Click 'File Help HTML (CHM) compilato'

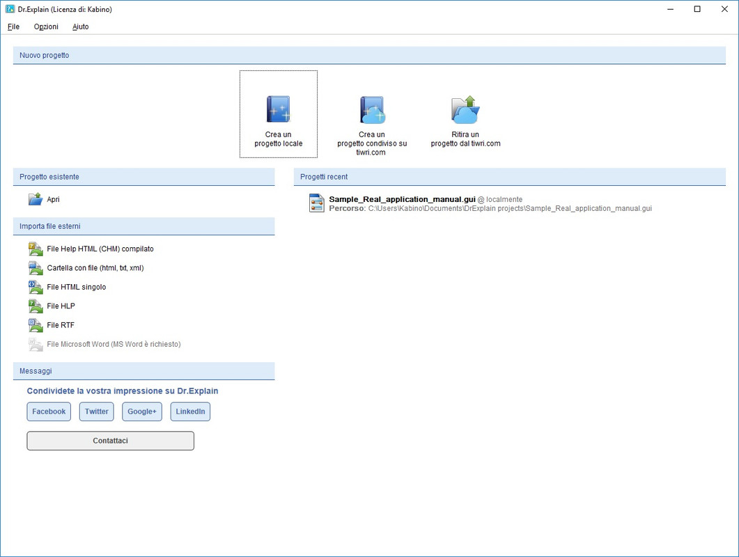pyautogui.click(x=100, y=249)
